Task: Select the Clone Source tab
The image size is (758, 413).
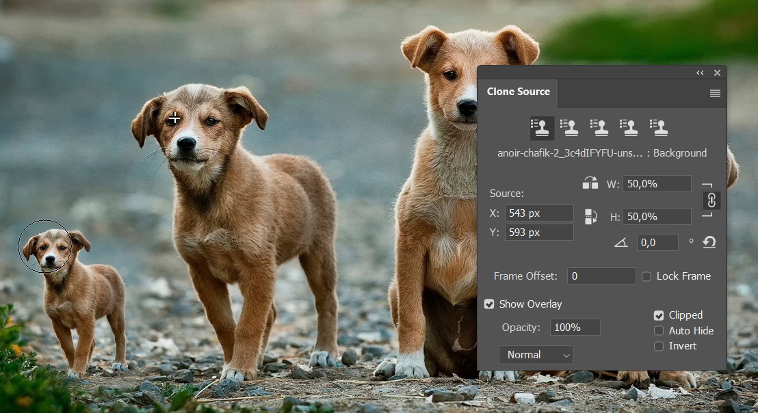Action: click(x=518, y=92)
